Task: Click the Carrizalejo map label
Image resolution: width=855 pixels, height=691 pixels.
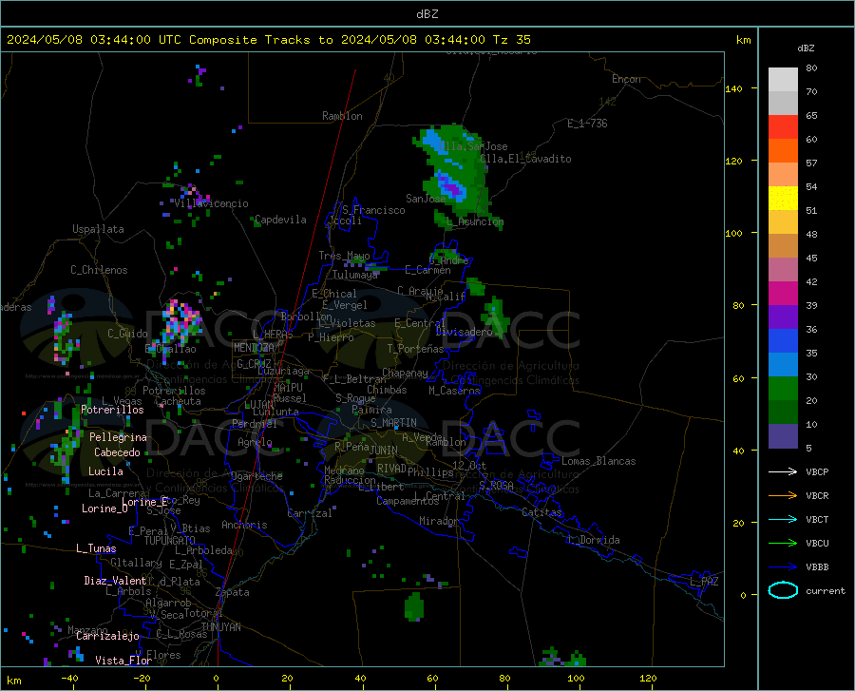Action: [107, 636]
